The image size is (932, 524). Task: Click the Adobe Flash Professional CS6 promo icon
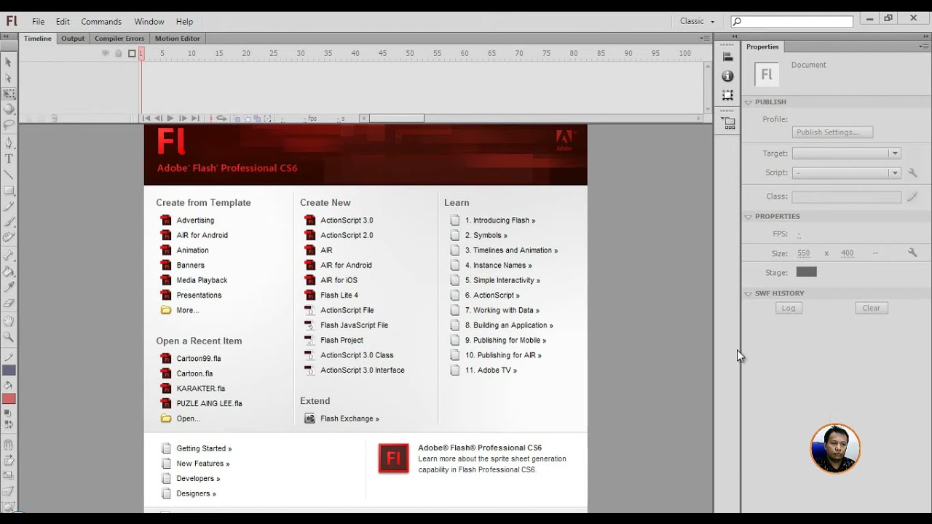394,458
